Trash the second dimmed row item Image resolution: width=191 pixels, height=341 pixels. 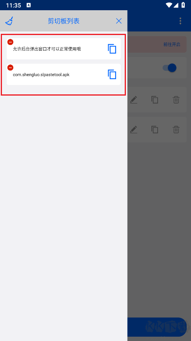pyautogui.click(x=176, y=129)
